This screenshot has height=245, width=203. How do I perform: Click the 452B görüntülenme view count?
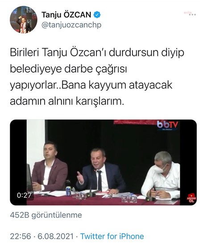tap(46, 215)
